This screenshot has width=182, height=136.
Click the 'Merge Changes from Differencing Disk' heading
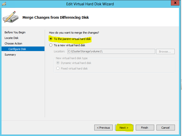(x=56, y=17)
